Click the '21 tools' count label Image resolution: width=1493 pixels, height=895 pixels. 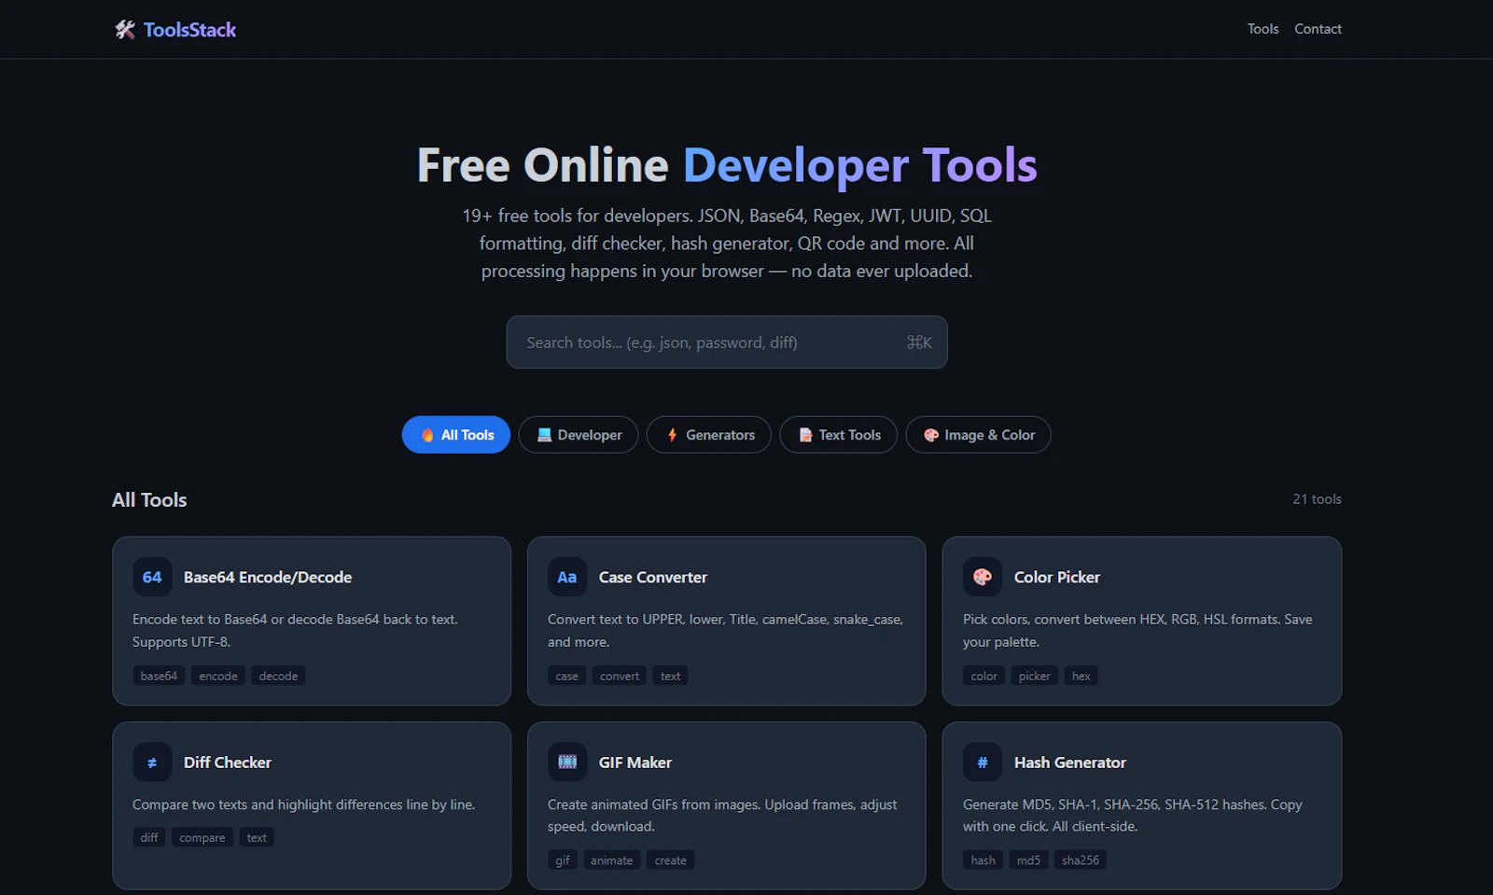click(x=1317, y=499)
